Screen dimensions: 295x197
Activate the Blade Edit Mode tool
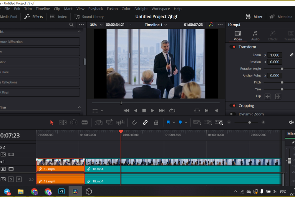tap(85, 122)
